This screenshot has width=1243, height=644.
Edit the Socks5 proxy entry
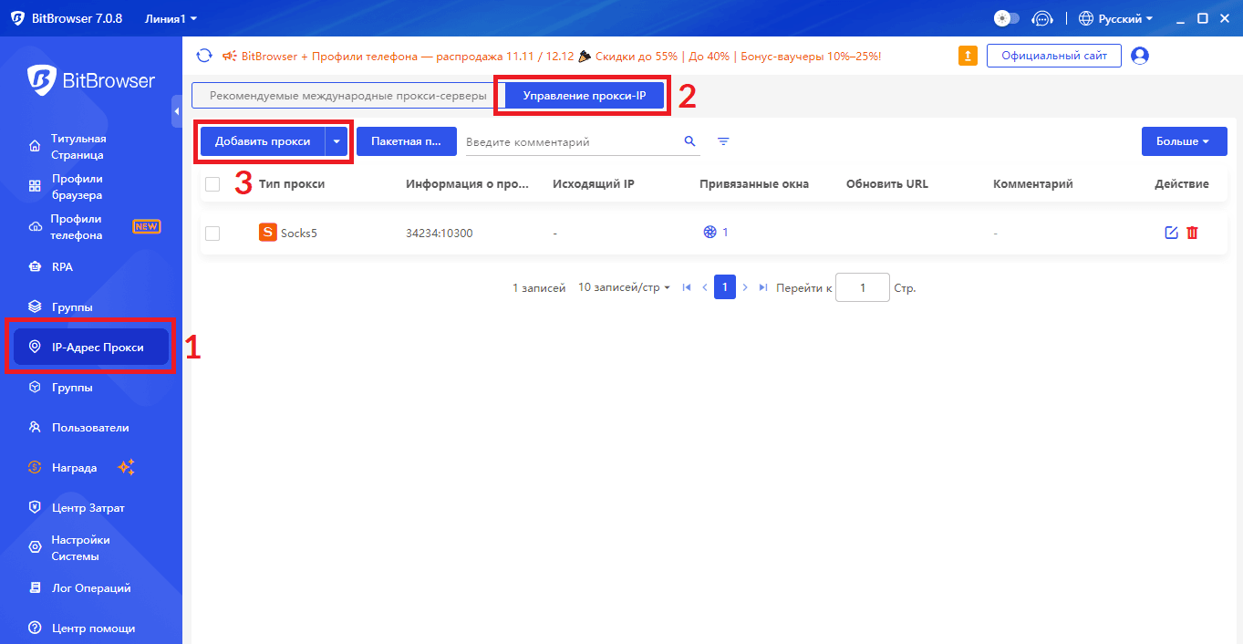click(x=1171, y=233)
